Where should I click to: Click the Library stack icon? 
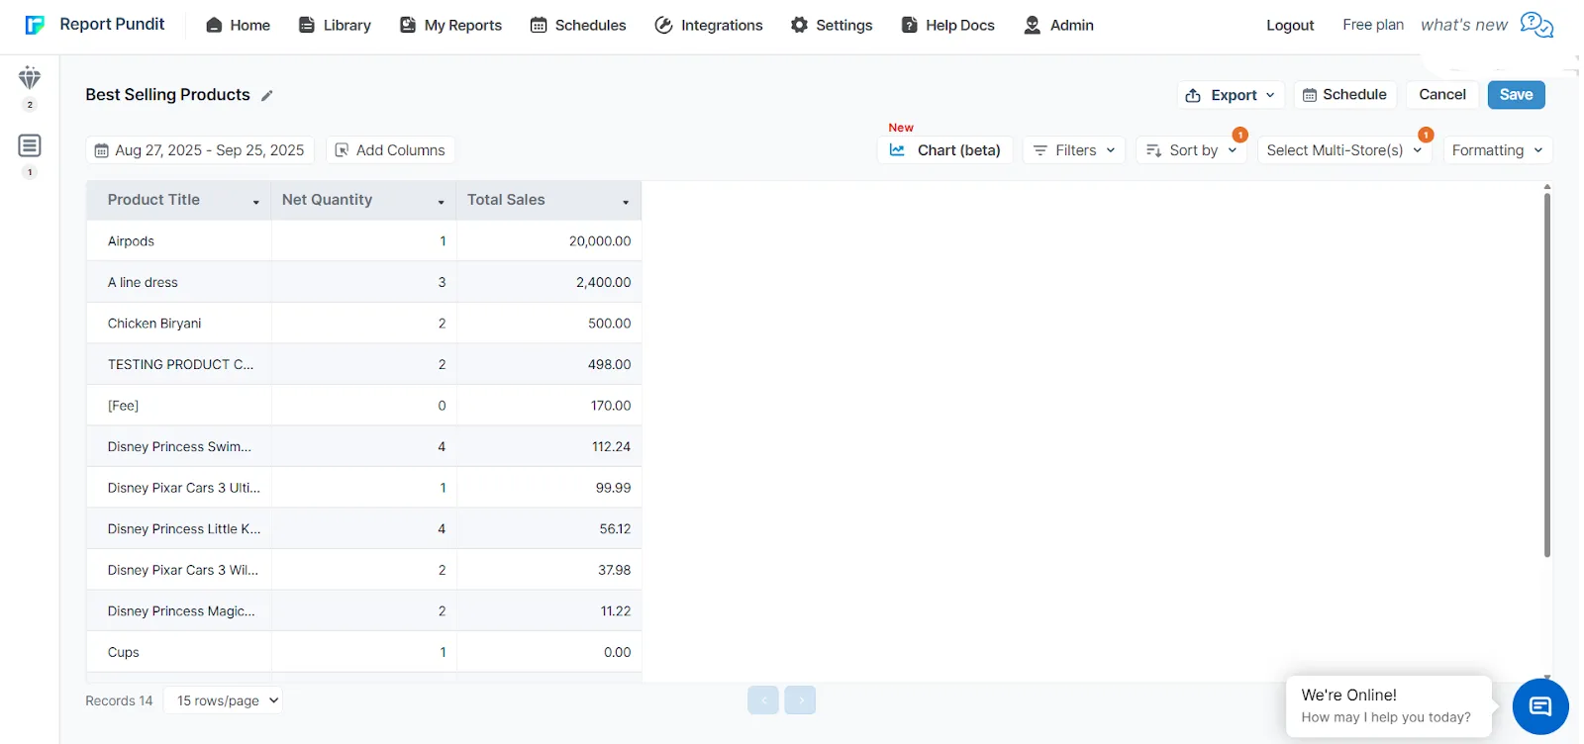coord(307,25)
